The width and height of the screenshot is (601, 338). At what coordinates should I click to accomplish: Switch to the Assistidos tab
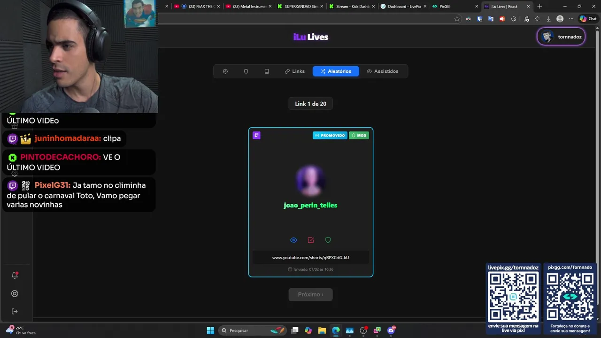(382, 71)
